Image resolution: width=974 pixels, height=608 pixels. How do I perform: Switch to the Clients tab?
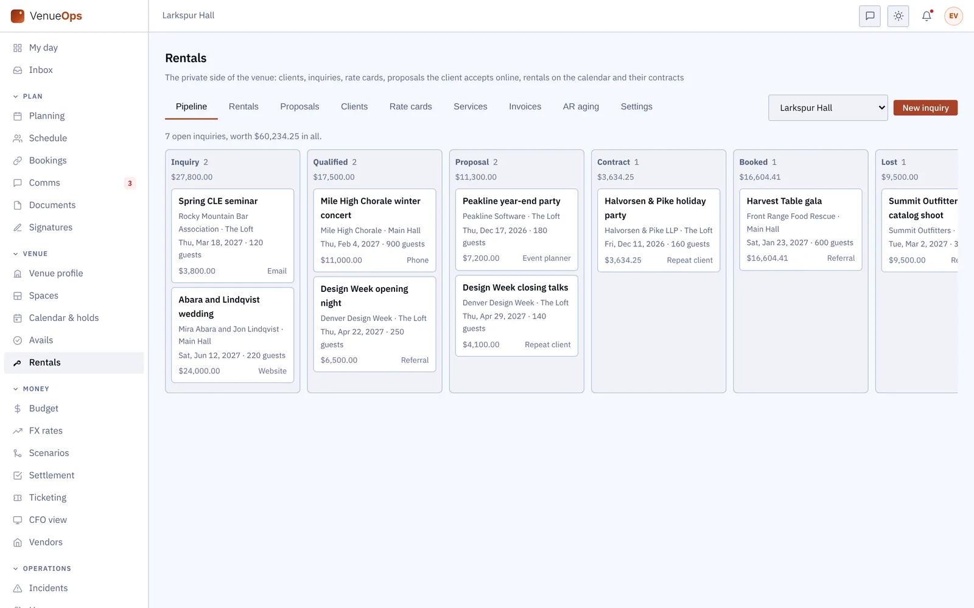[354, 106]
